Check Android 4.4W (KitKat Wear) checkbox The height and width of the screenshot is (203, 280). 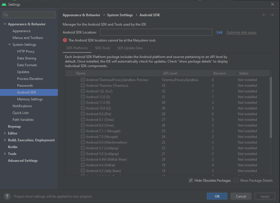point(83,159)
